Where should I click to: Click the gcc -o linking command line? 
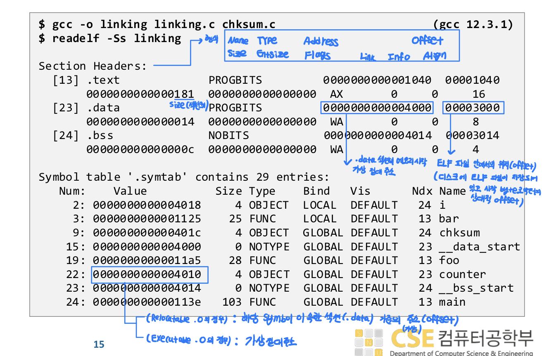tap(157, 24)
